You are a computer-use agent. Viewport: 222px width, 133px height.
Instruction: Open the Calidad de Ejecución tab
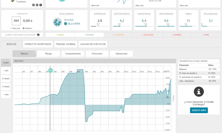pyautogui.click(x=93, y=44)
